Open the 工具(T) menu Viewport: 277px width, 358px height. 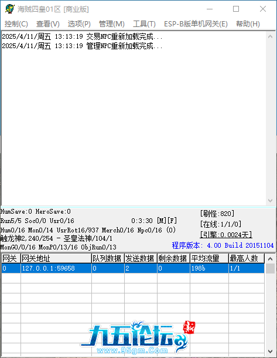click(144, 23)
